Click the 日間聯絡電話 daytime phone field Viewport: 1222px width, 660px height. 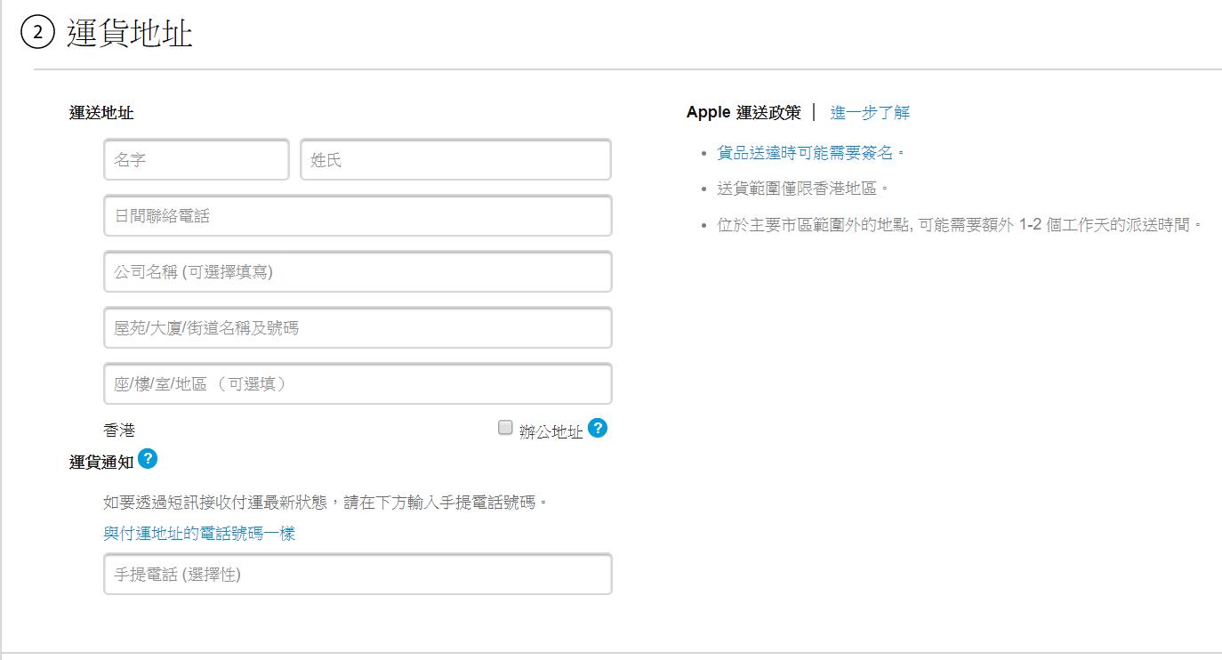coord(356,215)
